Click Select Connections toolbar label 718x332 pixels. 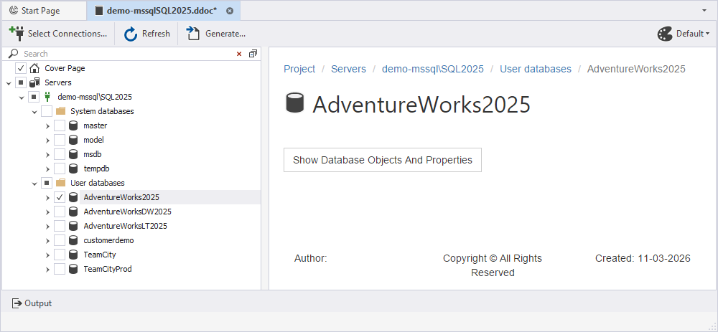(x=67, y=34)
